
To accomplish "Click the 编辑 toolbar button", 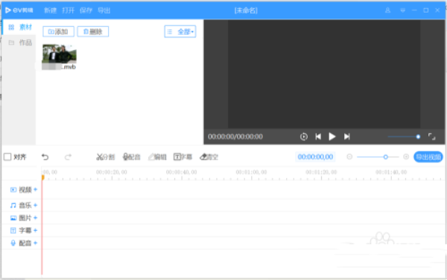I will tap(157, 157).
